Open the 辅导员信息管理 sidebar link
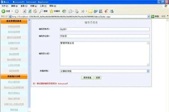 [x=14, y=37]
